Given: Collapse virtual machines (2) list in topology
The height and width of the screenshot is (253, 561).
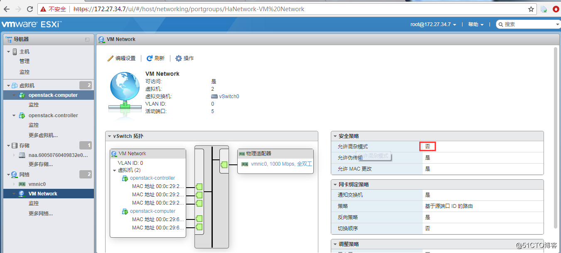Looking at the screenshot, I should [115, 170].
